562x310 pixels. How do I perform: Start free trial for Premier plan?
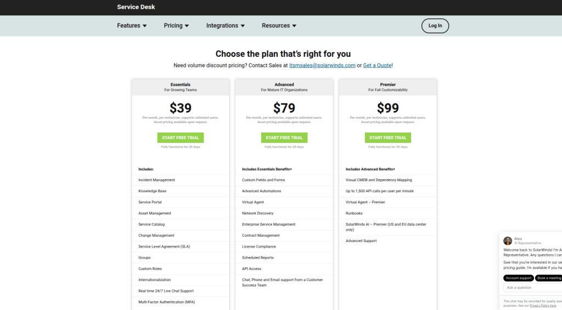pyautogui.click(x=388, y=137)
